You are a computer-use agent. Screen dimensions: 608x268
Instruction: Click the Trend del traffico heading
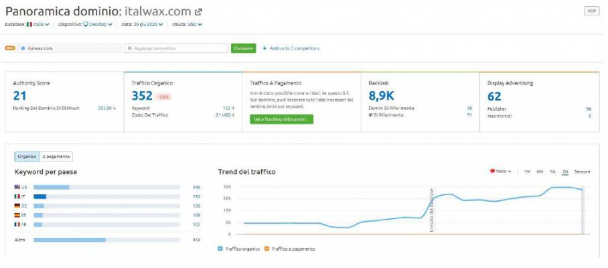(246, 172)
